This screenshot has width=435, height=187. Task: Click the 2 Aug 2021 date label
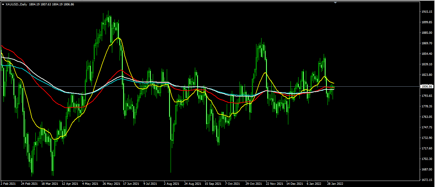[x=171, y=184]
